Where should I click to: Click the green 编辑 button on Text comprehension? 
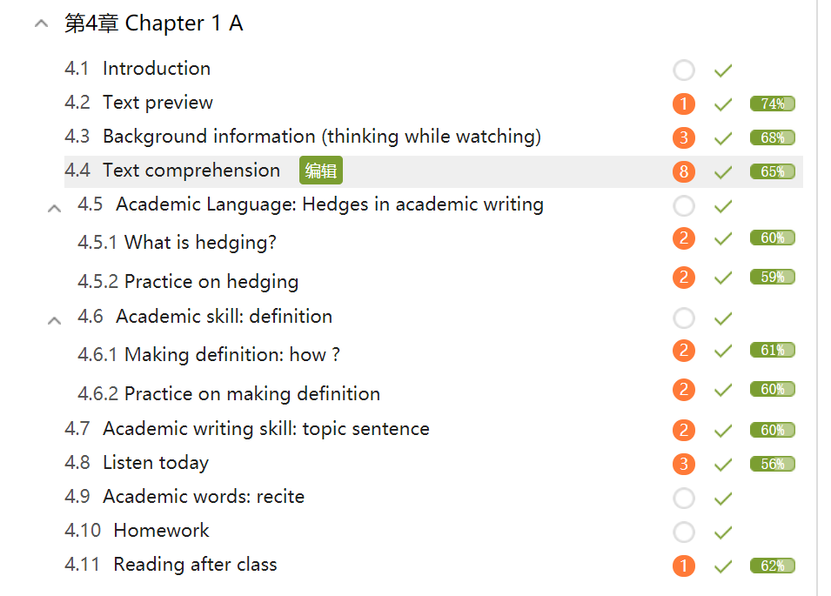(321, 171)
